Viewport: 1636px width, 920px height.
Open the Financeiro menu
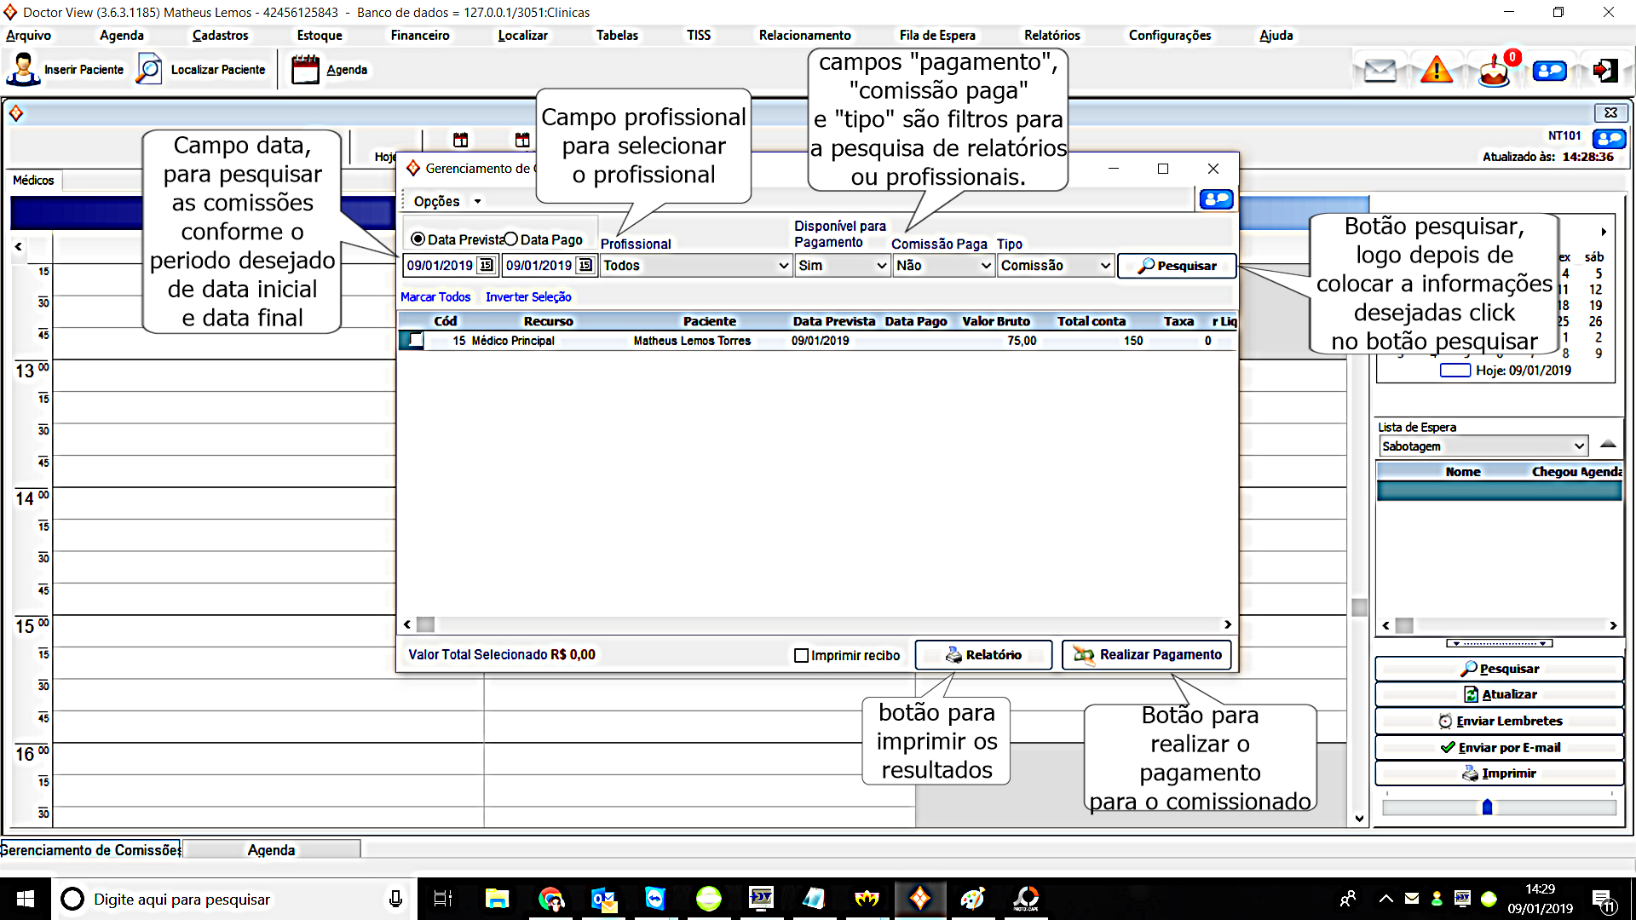click(x=419, y=35)
